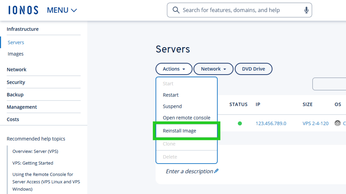Sort by the IP column header
Screen dimensions: 346x194
[x=258, y=105]
